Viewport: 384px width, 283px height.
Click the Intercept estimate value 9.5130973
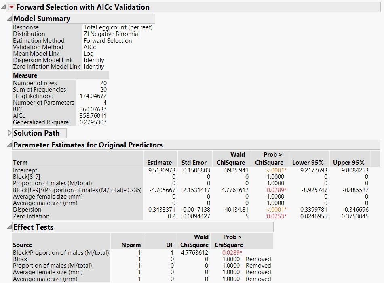160,170
